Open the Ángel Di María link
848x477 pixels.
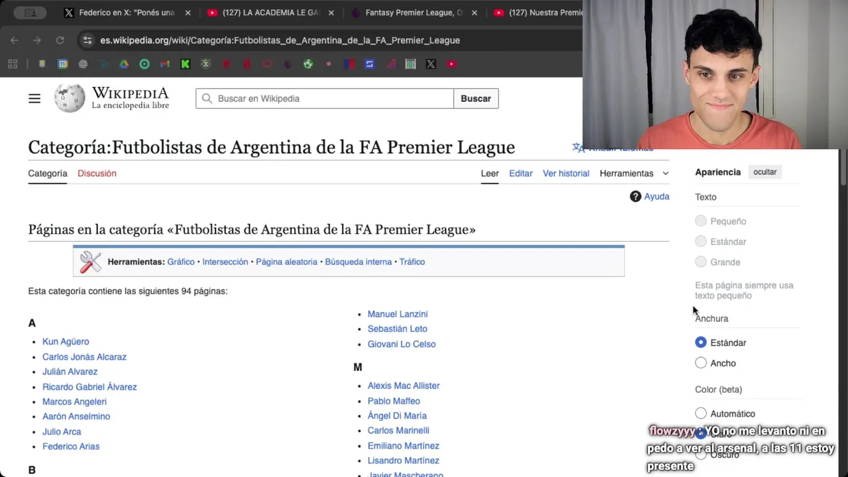(397, 415)
